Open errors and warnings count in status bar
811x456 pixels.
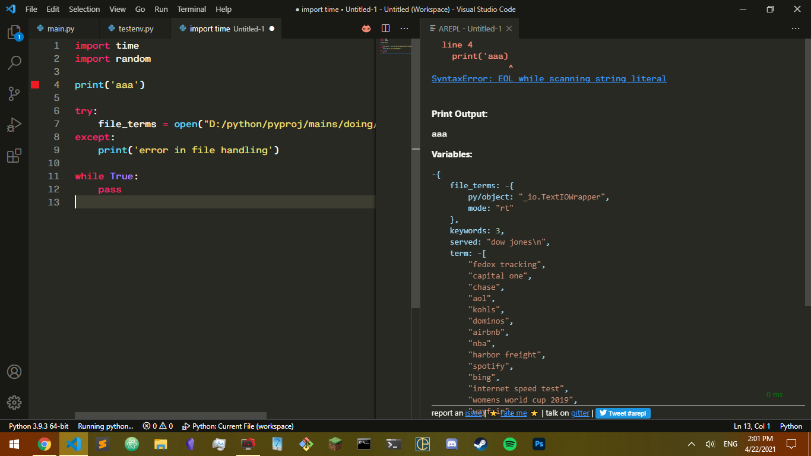(x=158, y=426)
